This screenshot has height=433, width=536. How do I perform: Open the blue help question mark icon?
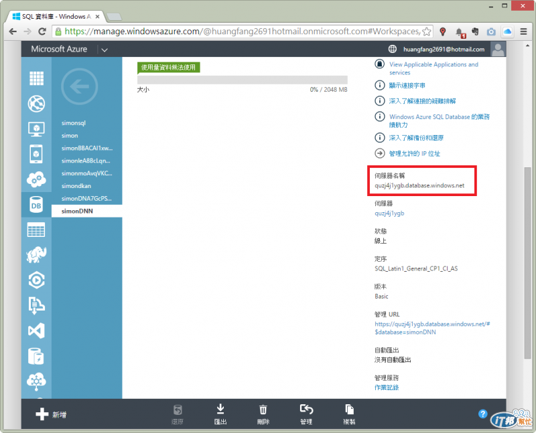pos(482,414)
